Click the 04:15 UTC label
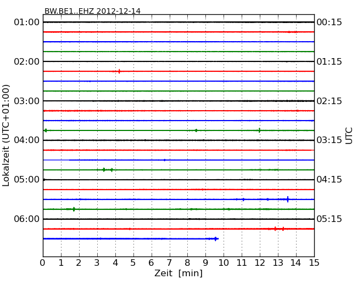This screenshot has height=285, width=357. click(329, 180)
